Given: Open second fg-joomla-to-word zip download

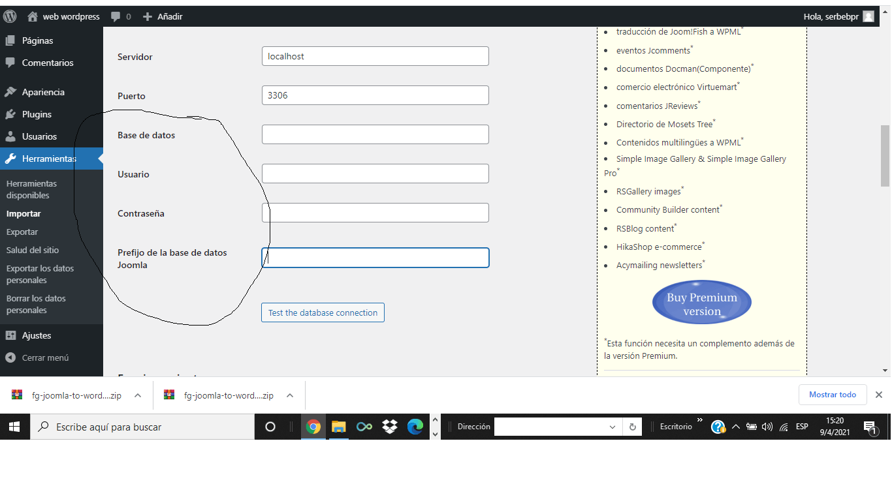Looking at the screenshot, I should (219, 395).
